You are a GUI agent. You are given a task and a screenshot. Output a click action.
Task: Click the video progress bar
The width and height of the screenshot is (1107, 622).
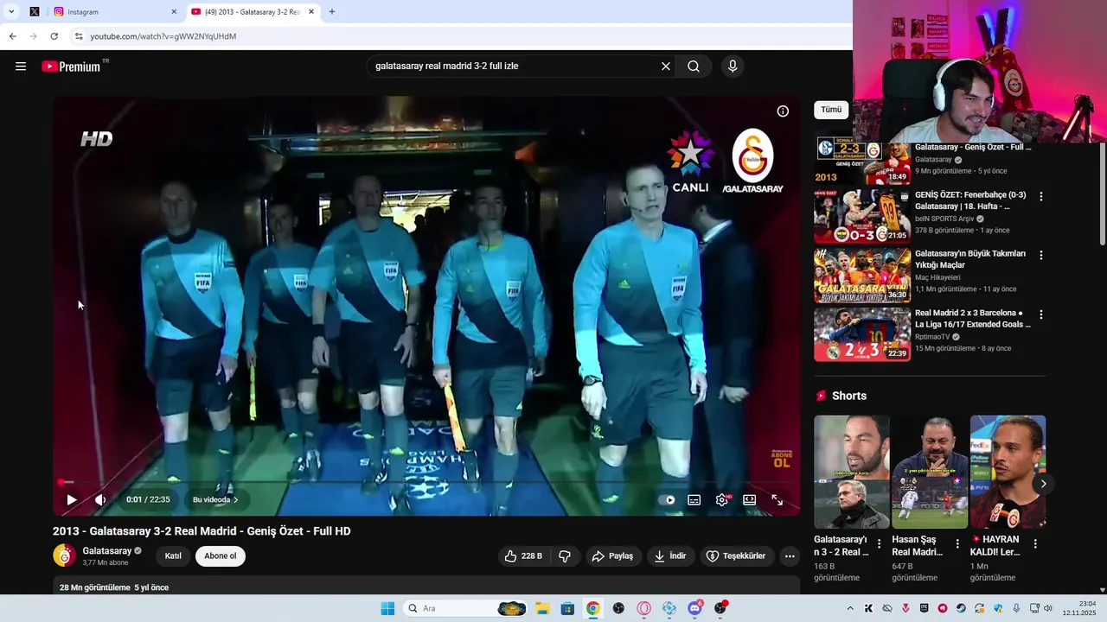pos(426,482)
